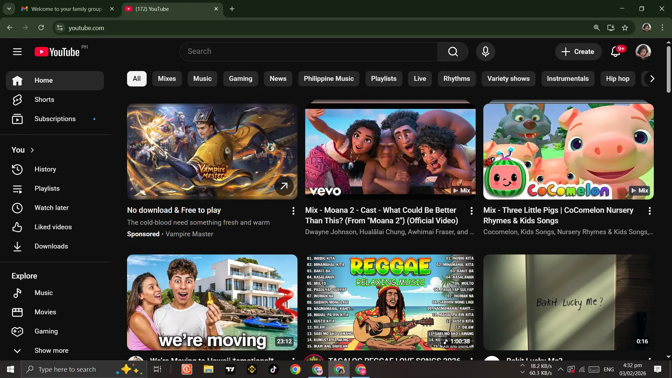
Task: Open more options for Moana 2 mix
Action: (x=471, y=211)
